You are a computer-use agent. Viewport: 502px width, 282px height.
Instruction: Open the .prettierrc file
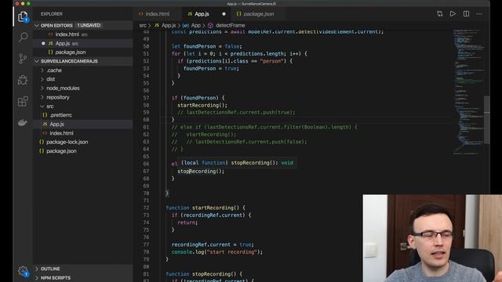click(x=82, y=115)
